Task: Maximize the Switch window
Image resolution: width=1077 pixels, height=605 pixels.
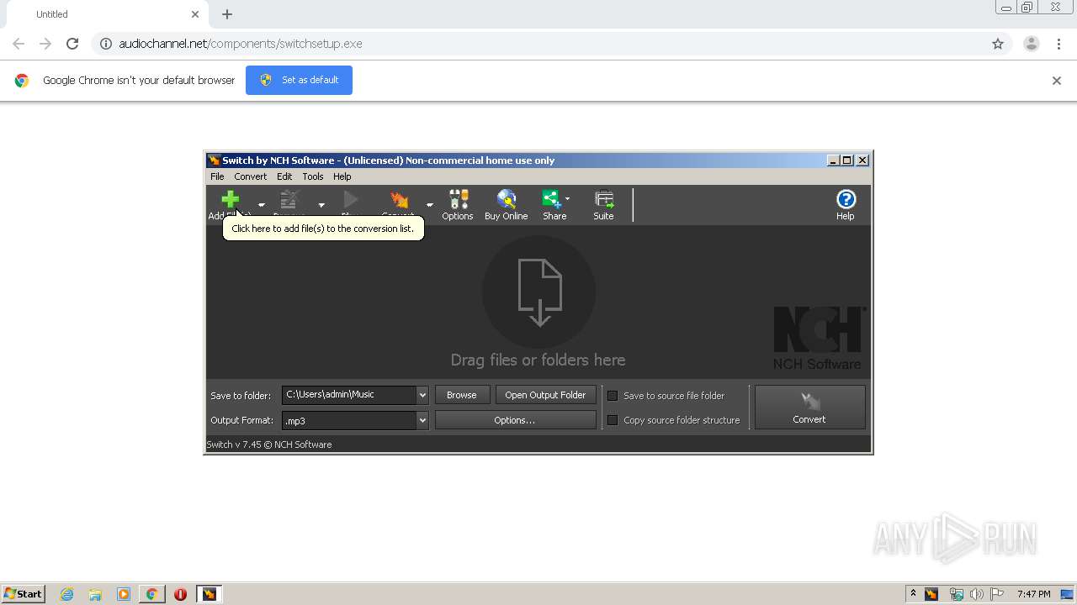Action: coord(847,160)
